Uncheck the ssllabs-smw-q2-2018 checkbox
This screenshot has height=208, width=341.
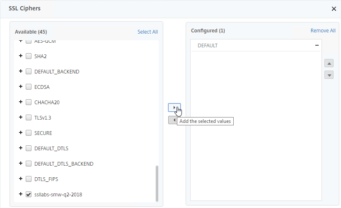tap(29, 194)
